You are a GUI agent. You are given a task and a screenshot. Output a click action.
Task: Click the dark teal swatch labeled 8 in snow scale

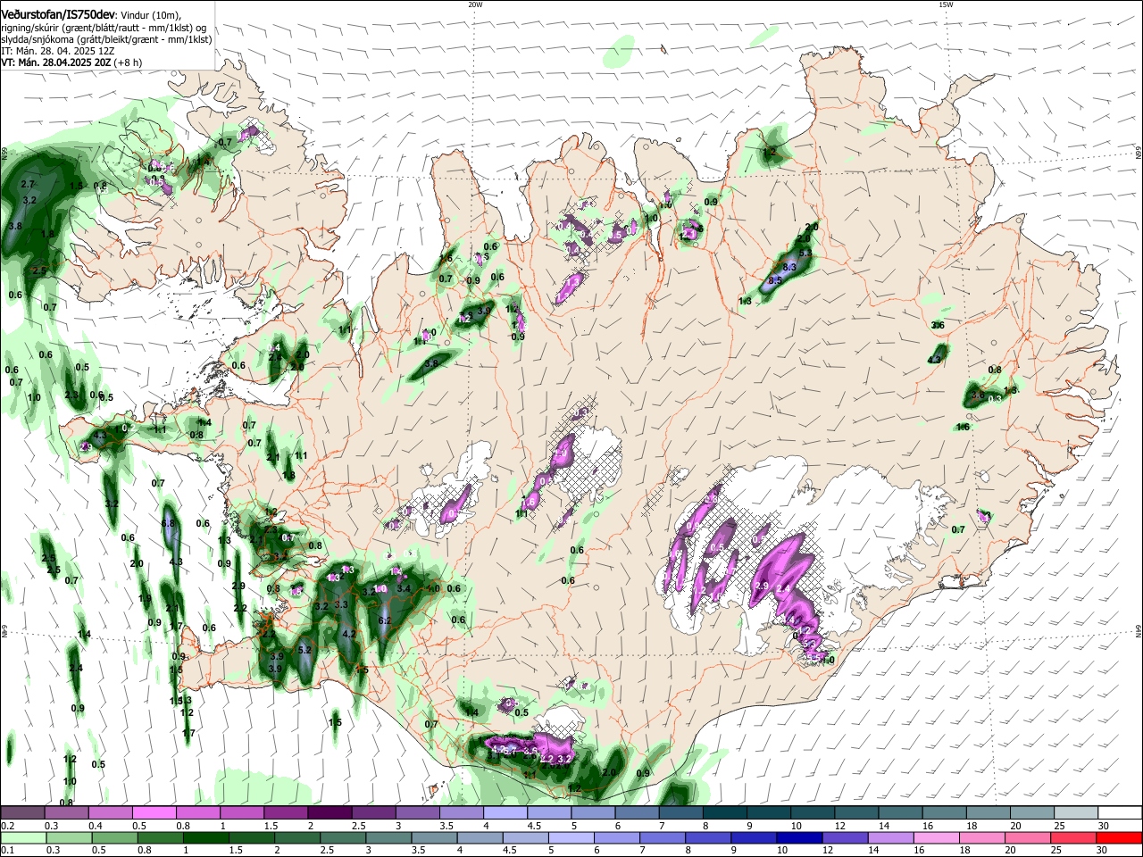click(723, 812)
